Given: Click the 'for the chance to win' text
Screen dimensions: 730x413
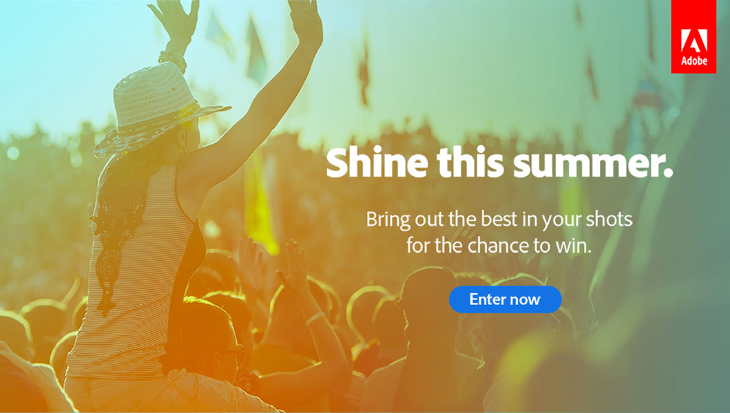Looking at the screenshot, I should coord(499,246).
